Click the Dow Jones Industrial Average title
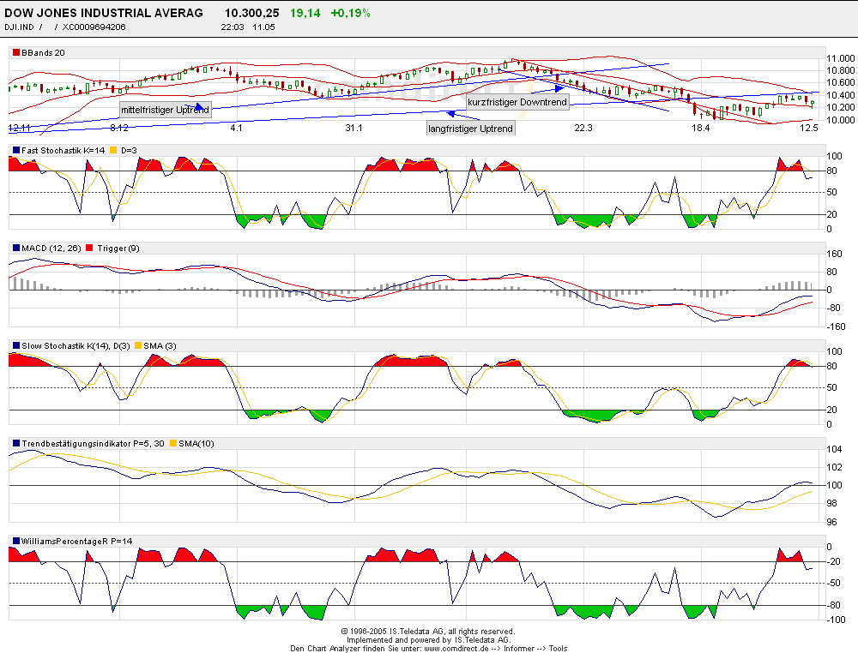 104,13
